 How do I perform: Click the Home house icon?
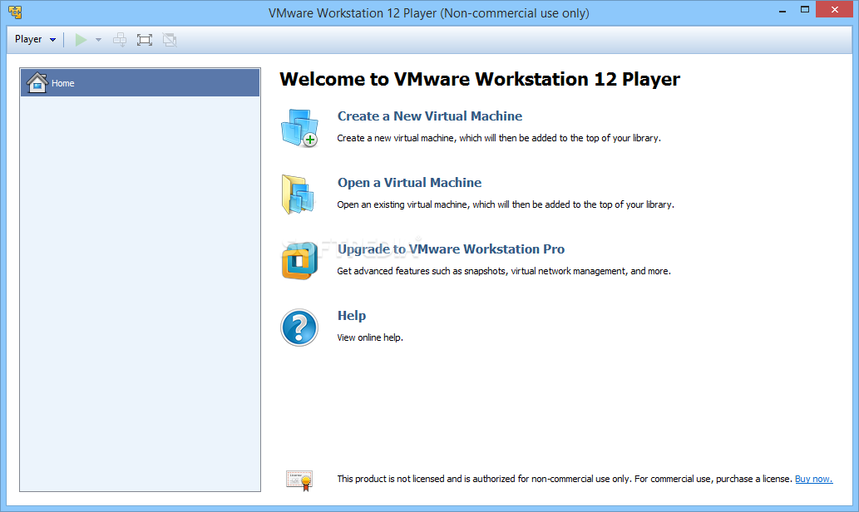(x=37, y=82)
